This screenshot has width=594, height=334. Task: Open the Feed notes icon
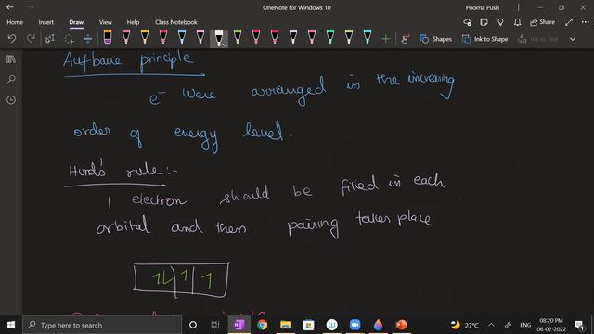(484, 22)
